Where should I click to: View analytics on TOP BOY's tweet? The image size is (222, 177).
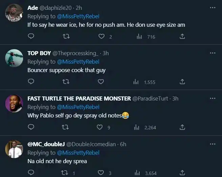(x=144, y=82)
